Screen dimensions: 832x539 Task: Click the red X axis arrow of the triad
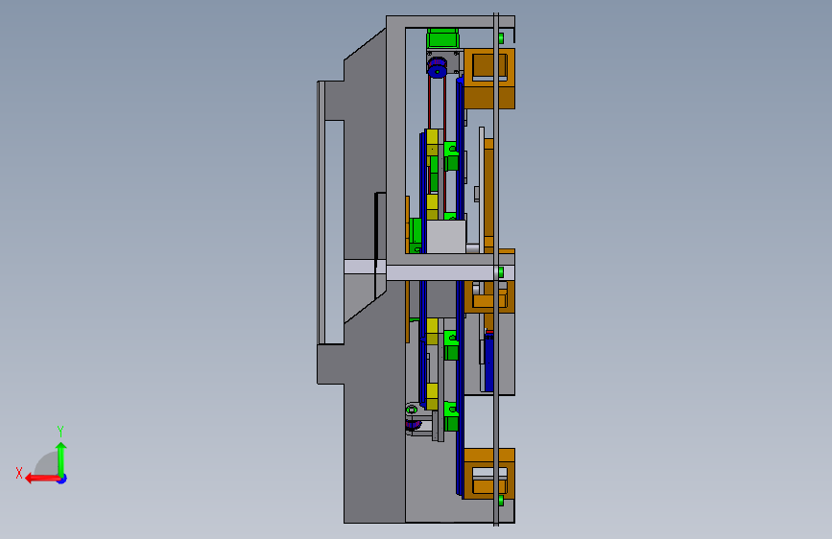click(x=42, y=479)
